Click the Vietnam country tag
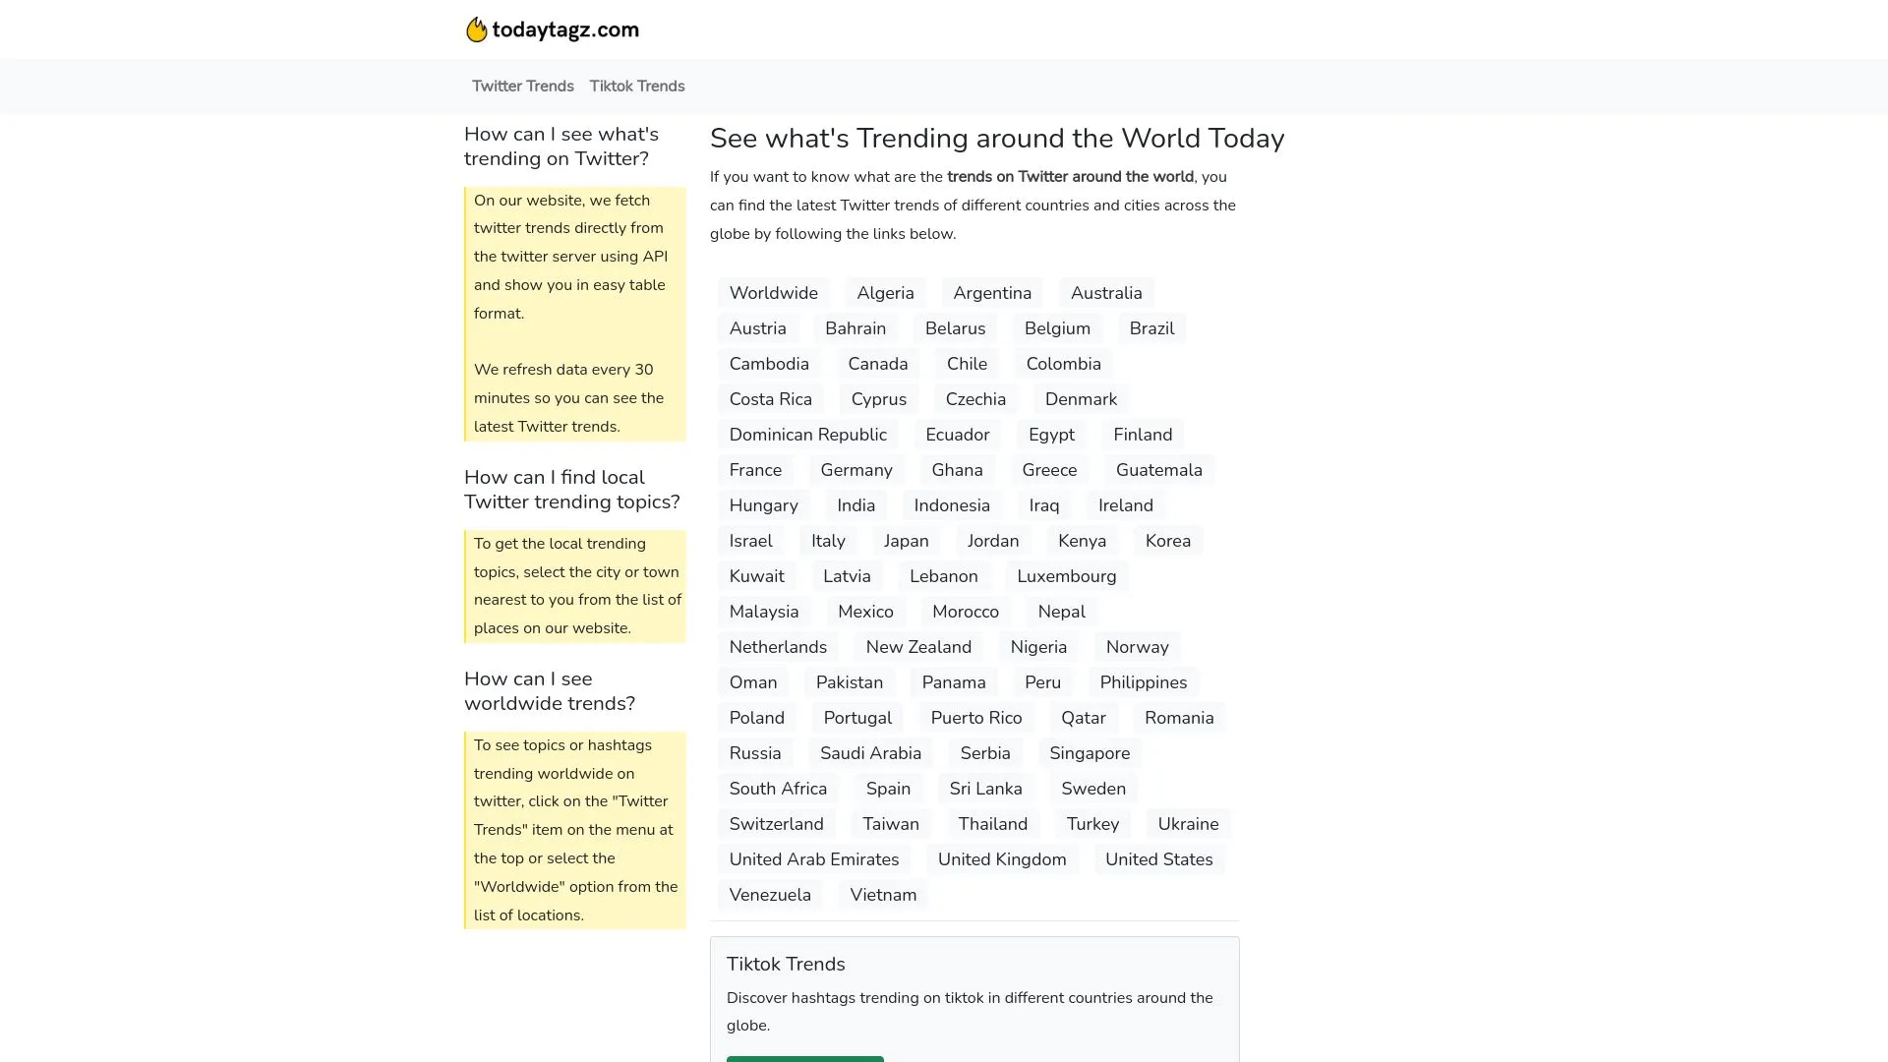 (x=882, y=895)
